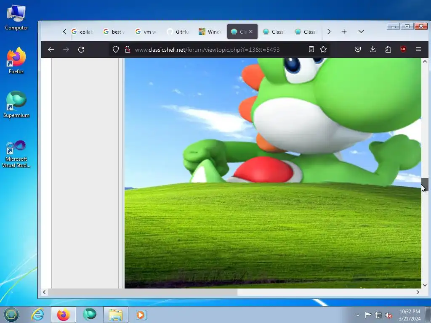This screenshot has width=431, height=323.
Task: Open the tracking protection shield icon
Action: tap(116, 50)
